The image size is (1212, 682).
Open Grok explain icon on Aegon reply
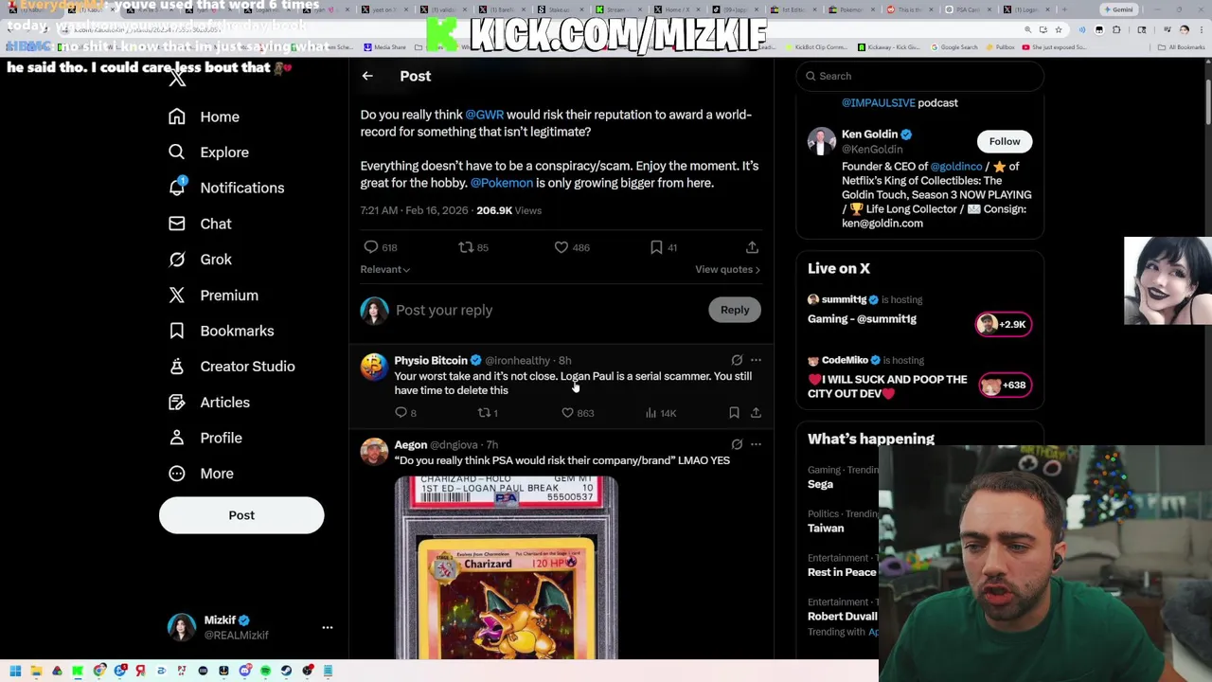[x=737, y=444]
